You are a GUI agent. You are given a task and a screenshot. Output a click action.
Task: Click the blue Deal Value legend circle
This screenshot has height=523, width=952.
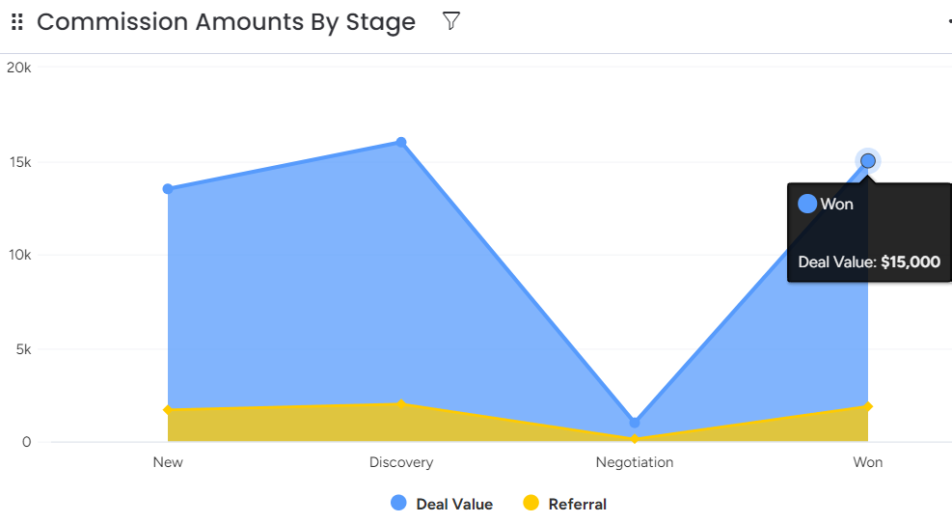coord(399,503)
